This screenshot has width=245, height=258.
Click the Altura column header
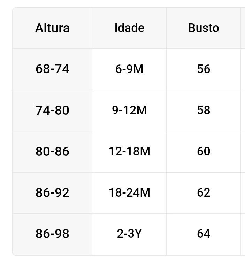point(52,28)
